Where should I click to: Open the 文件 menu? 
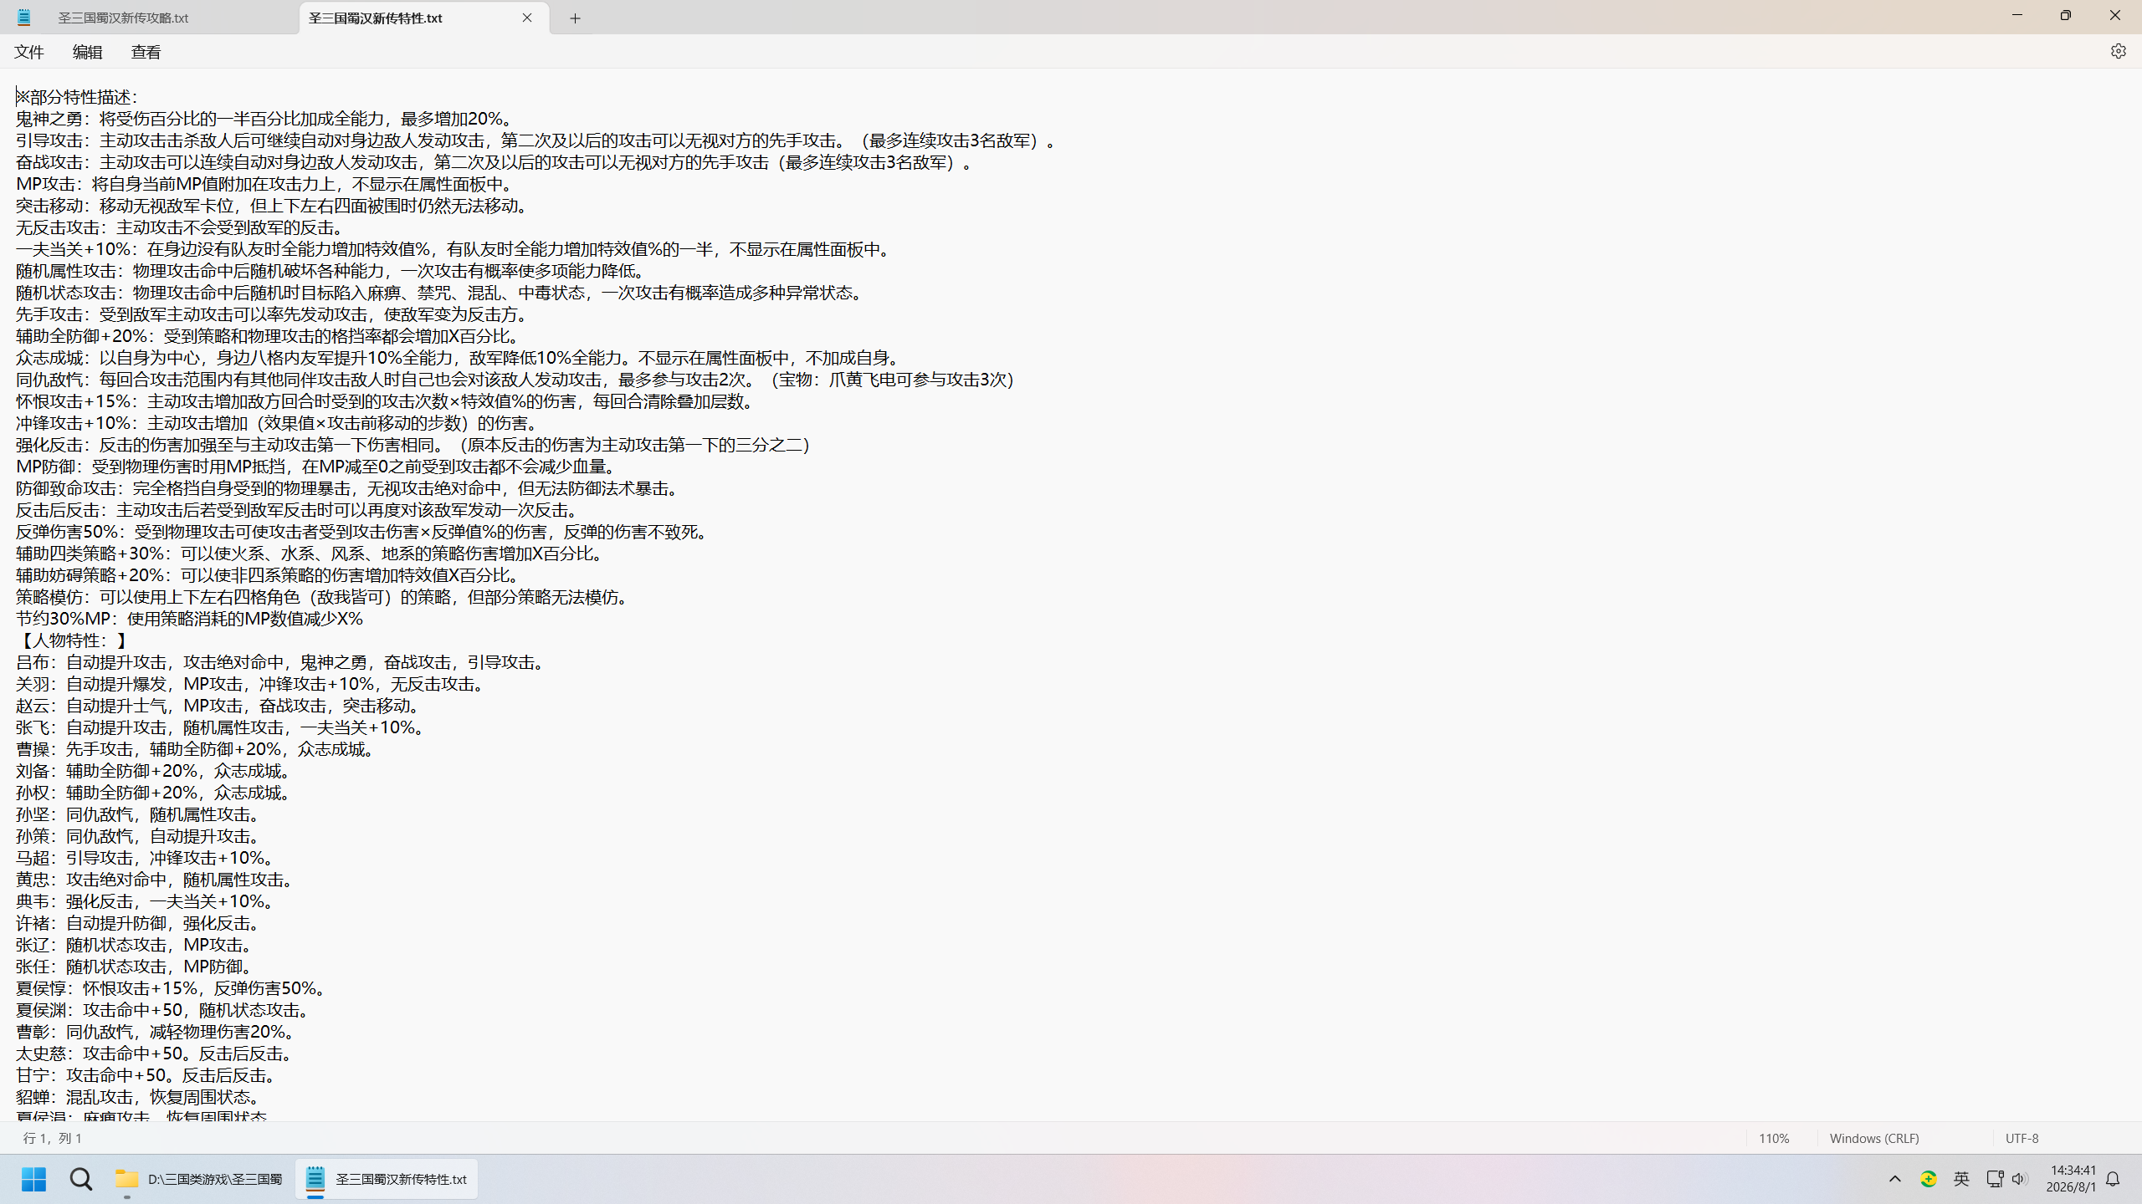tap(29, 52)
